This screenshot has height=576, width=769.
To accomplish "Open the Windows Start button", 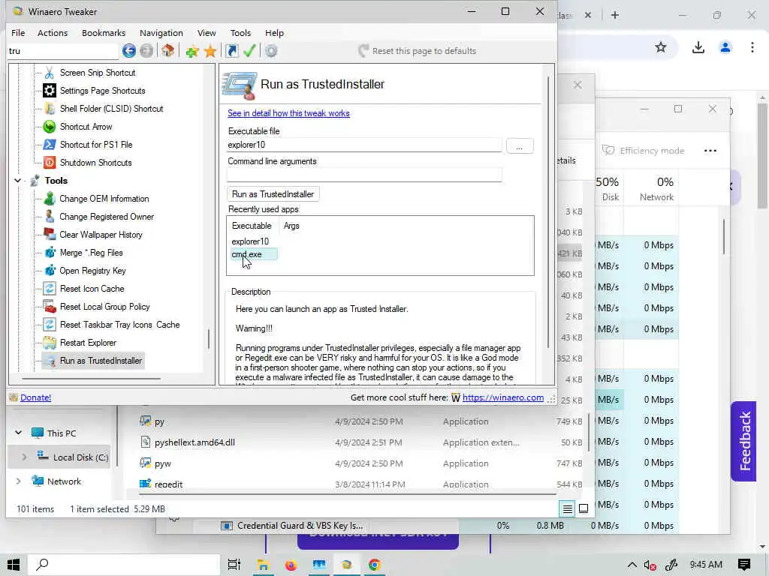I will click(14, 565).
